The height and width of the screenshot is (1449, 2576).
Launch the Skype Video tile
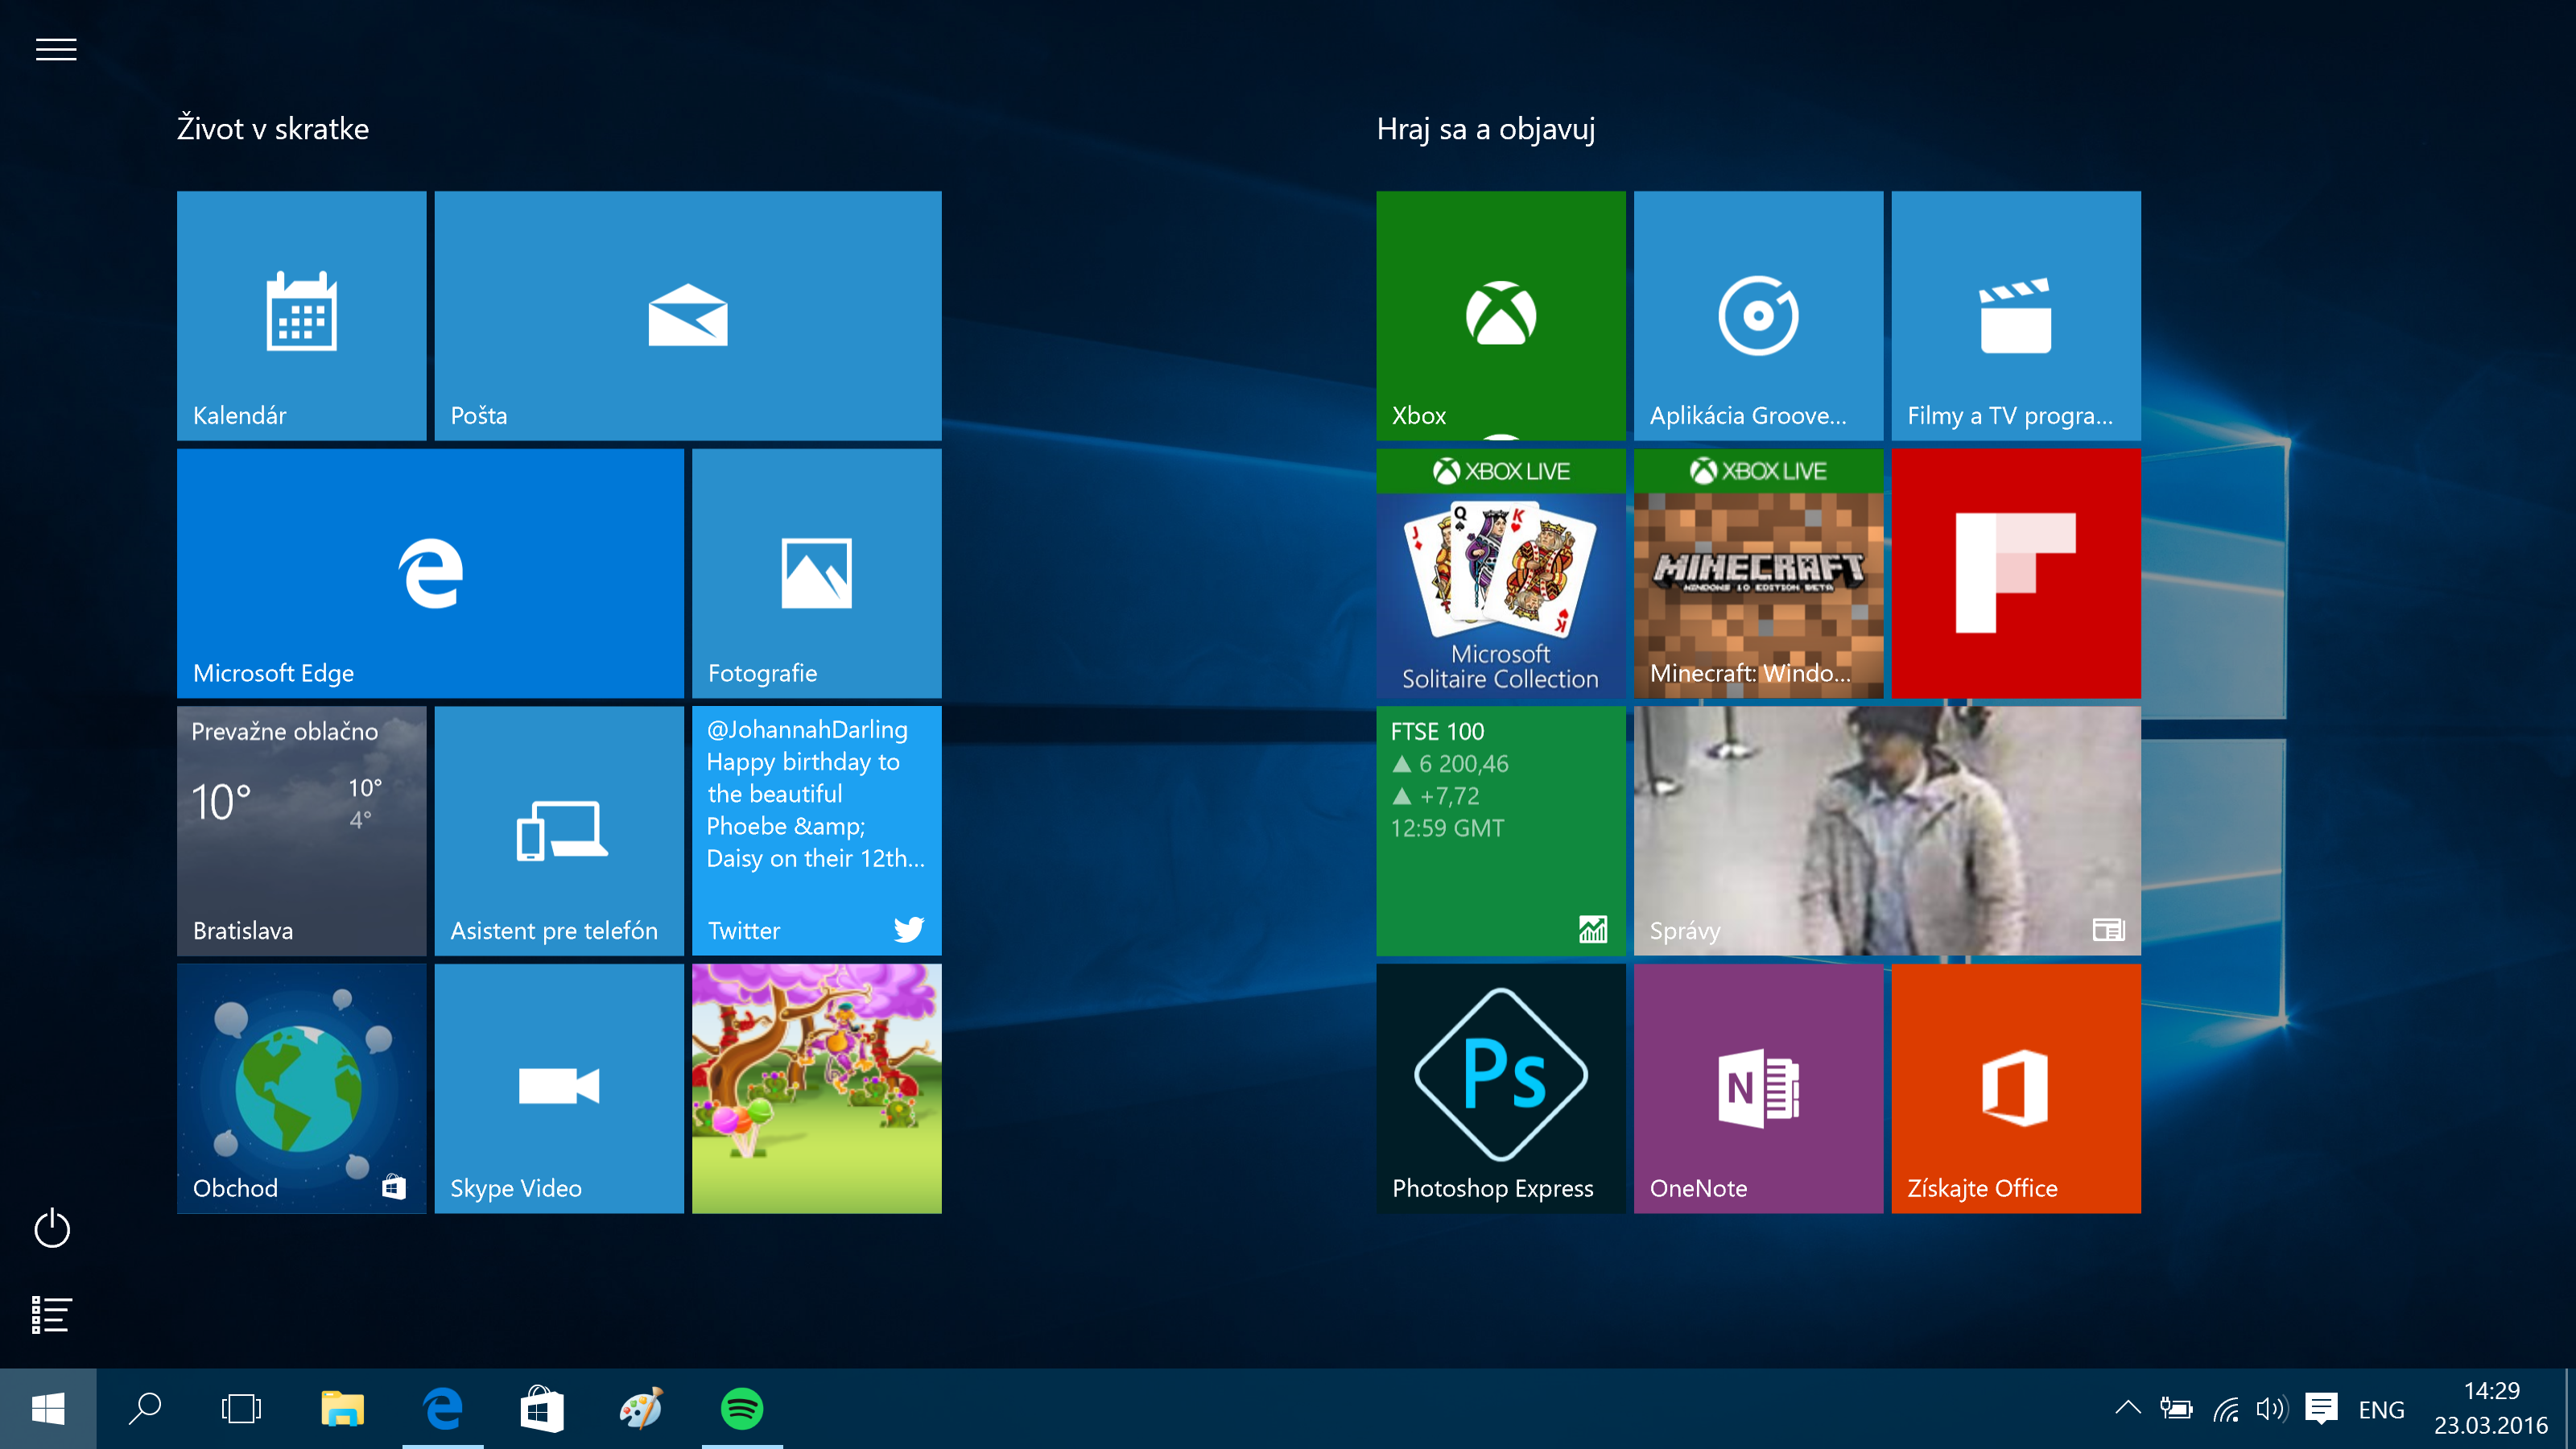pyautogui.click(x=559, y=1088)
